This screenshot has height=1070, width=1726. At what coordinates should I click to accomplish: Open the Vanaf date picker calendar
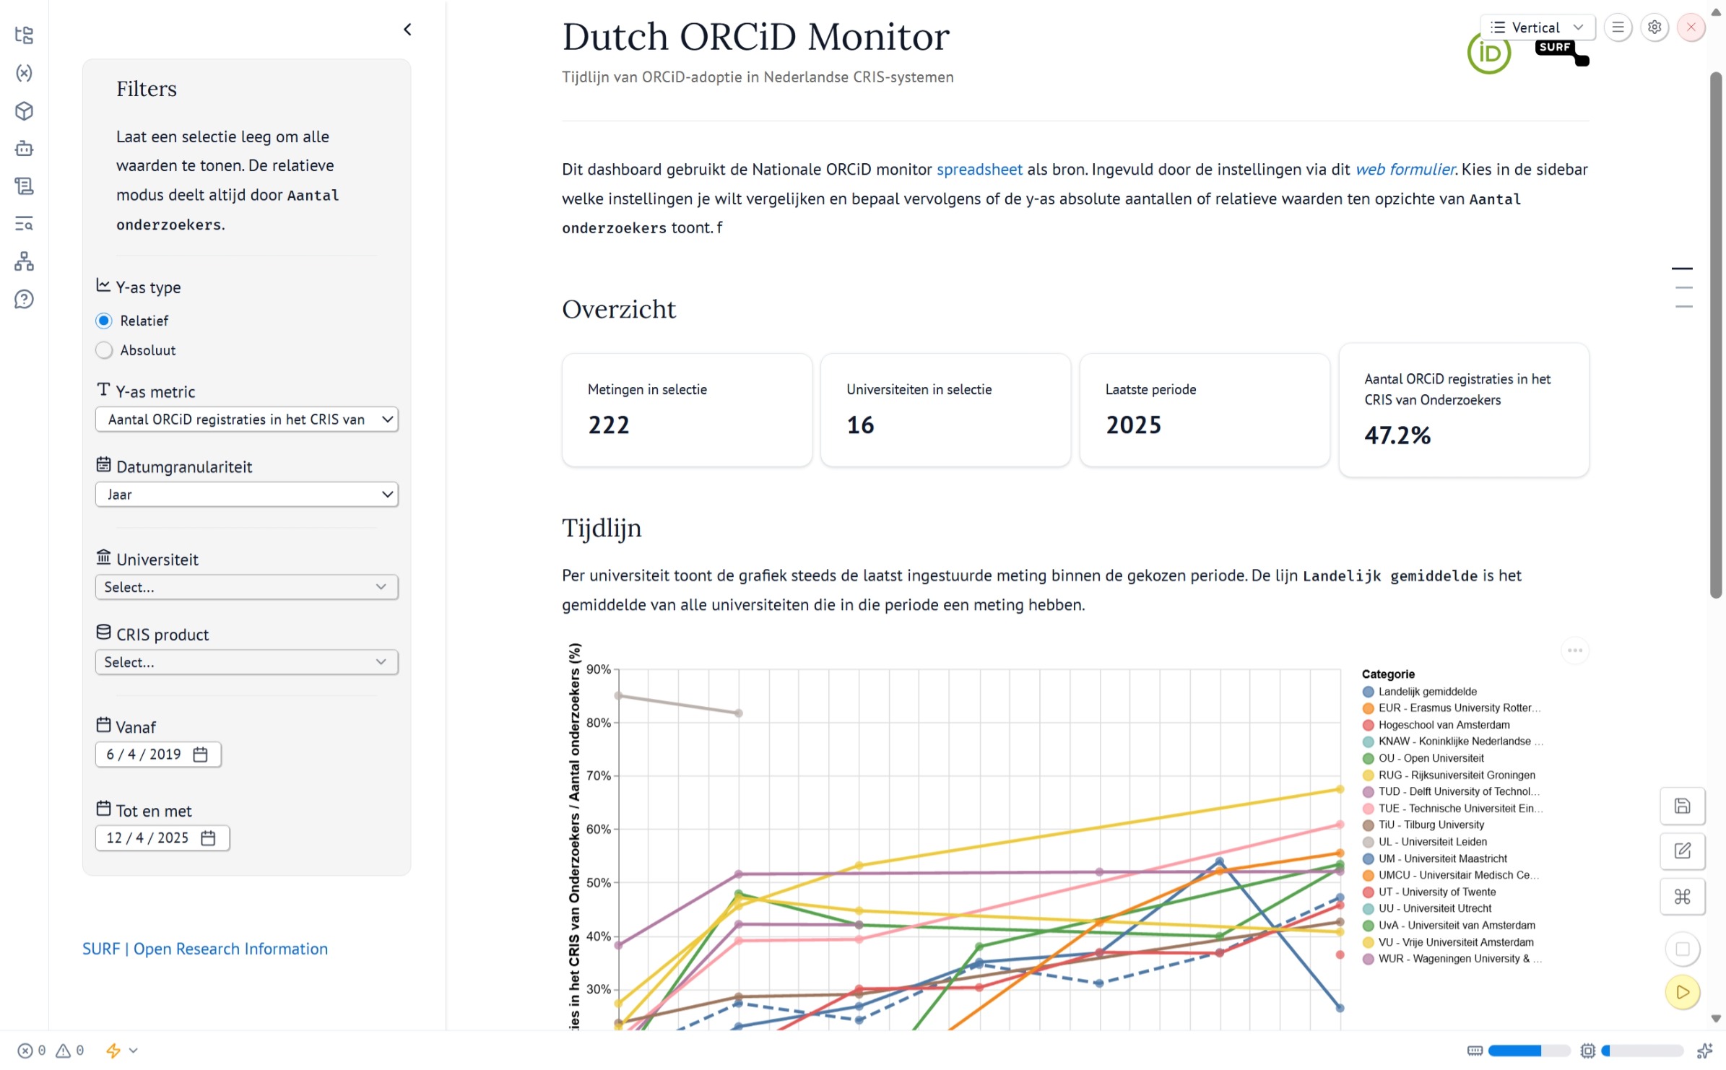[201, 754]
